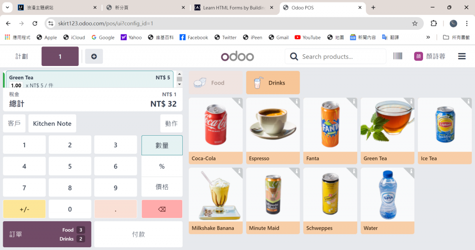
Task: Add a Kitchen Note
Action: coord(52,124)
